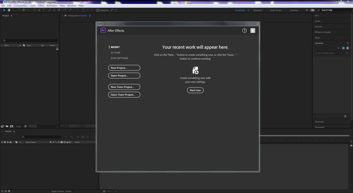353x193 pixels.
Task: Click the new document icon above Start new
Action: click(x=195, y=70)
